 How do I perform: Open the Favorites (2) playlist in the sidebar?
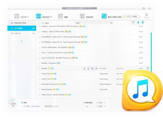(22, 33)
